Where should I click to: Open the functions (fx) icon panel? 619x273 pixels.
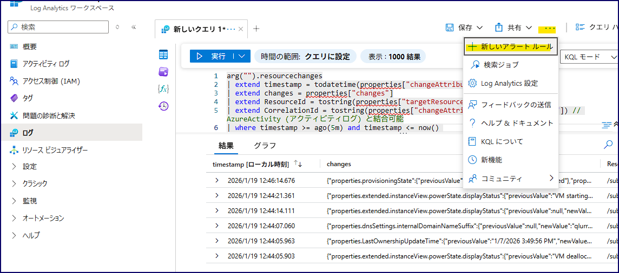pos(163,89)
